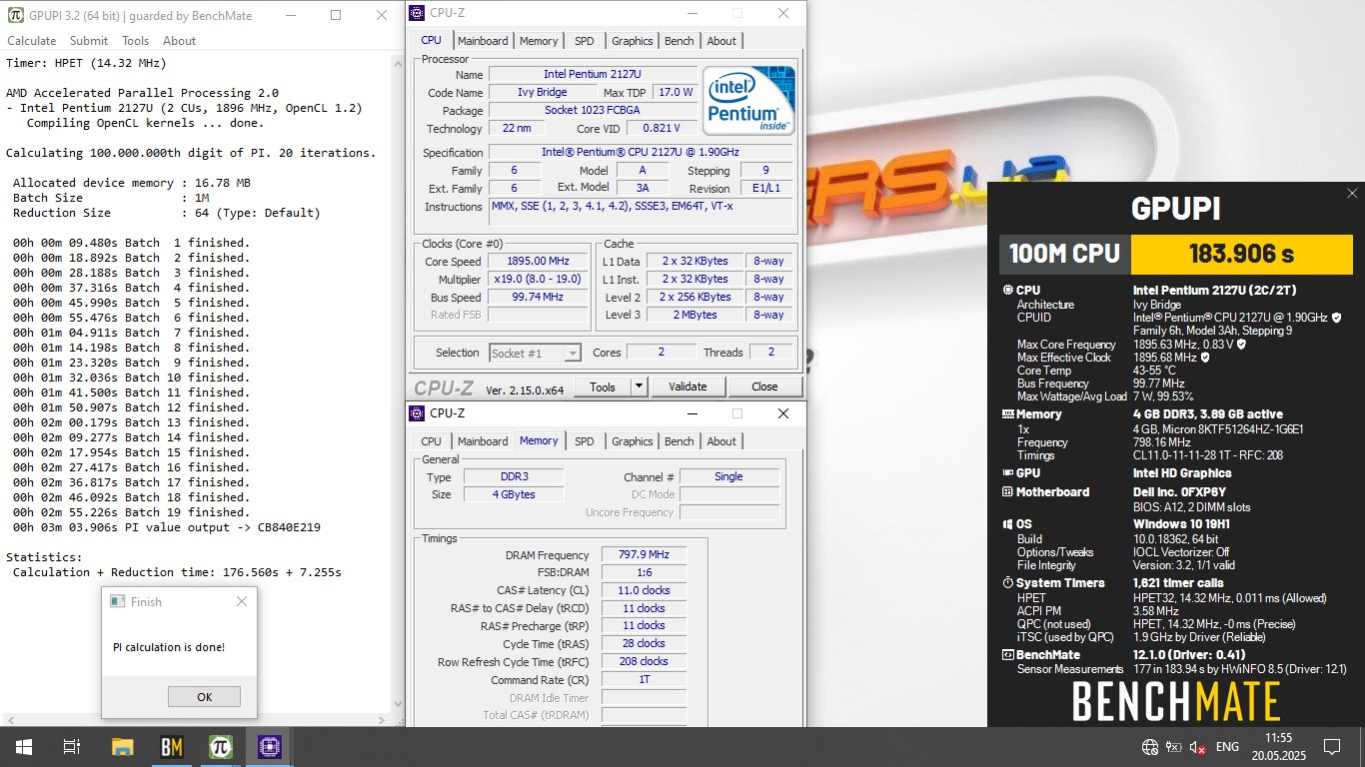Click the Intel Pentium inside logo in CPU-Z
Screen dimensions: 1365x767
pos(748,100)
